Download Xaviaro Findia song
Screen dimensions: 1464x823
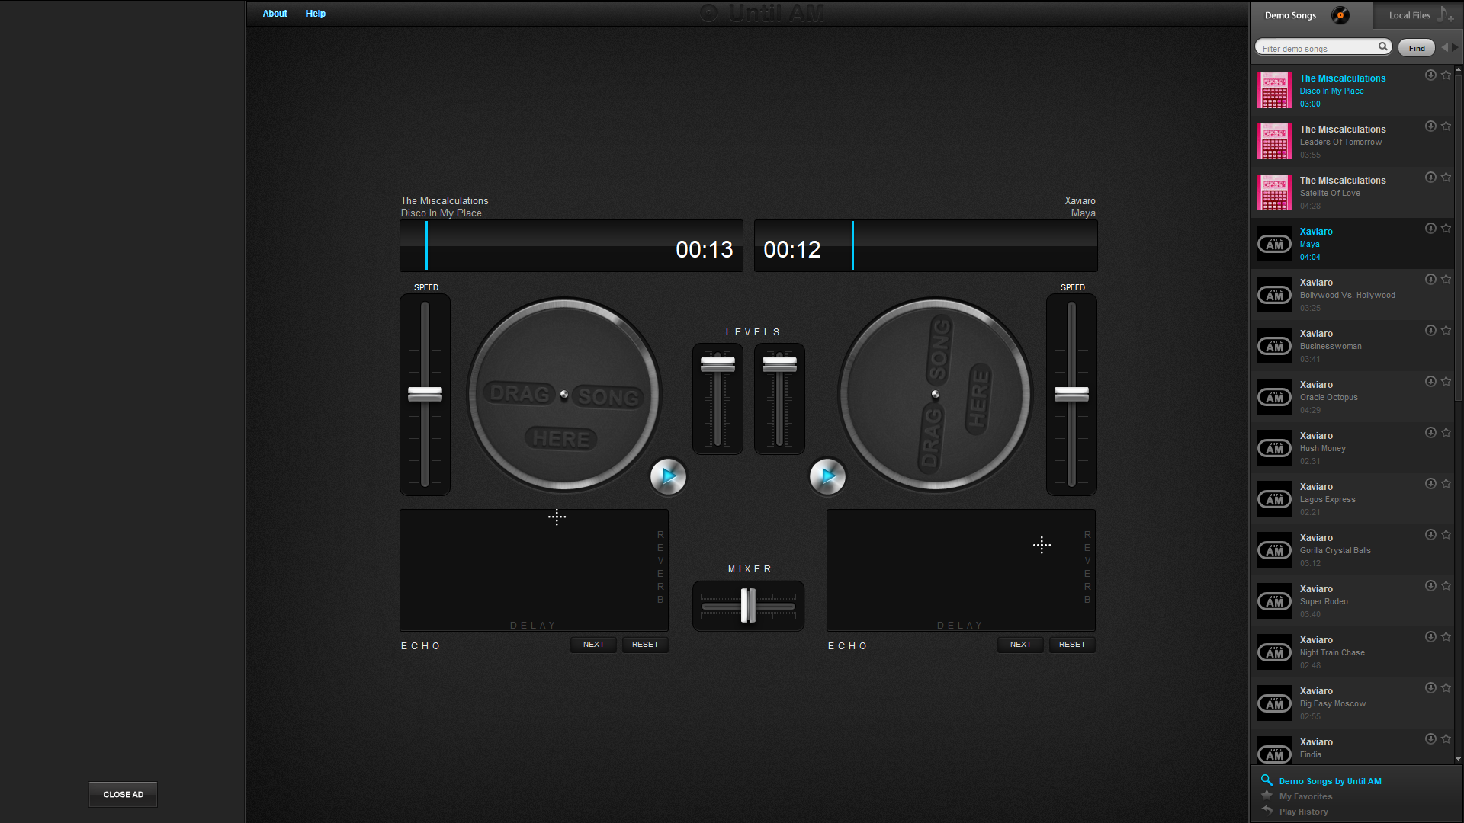click(x=1430, y=739)
